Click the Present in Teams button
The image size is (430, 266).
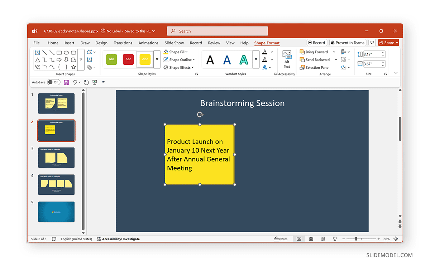point(348,42)
